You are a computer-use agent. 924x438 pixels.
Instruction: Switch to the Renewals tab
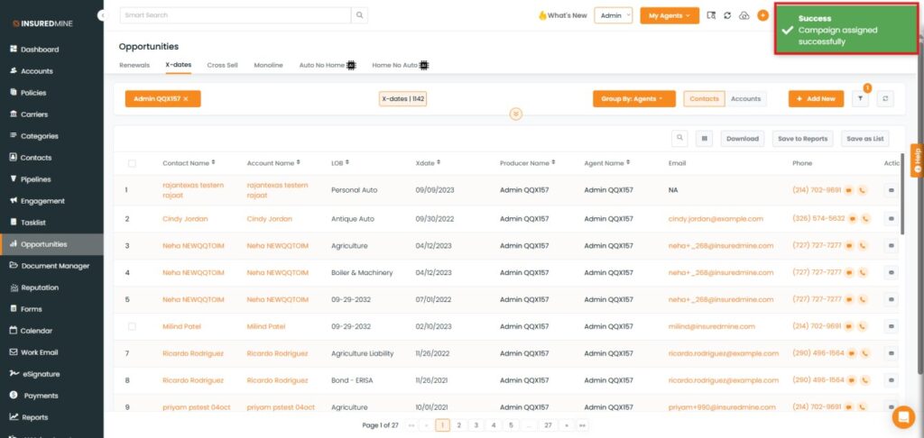[x=134, y=65]
